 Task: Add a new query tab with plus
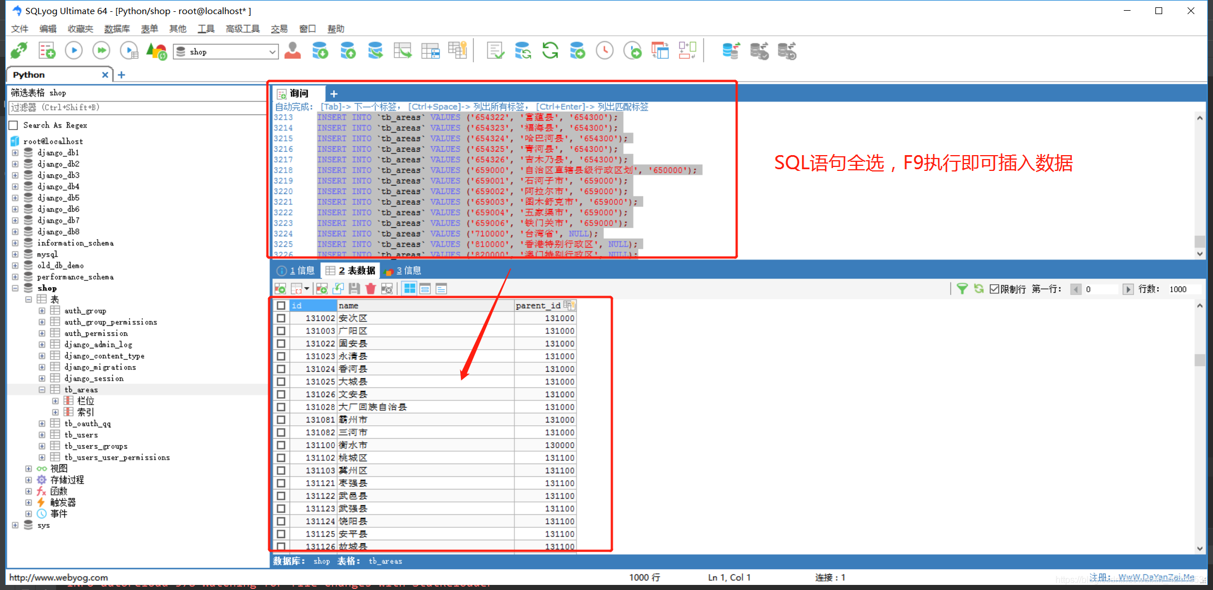tap(334, 94)
